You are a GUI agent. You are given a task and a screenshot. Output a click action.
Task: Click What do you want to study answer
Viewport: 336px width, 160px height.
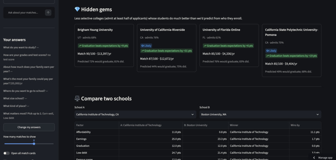click(x=21, y=47)
